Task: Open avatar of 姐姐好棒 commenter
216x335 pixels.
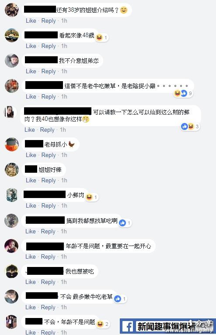Action: pyautogui.click(x=12, y=170)
